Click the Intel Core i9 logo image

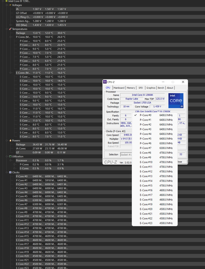point(176,101)
